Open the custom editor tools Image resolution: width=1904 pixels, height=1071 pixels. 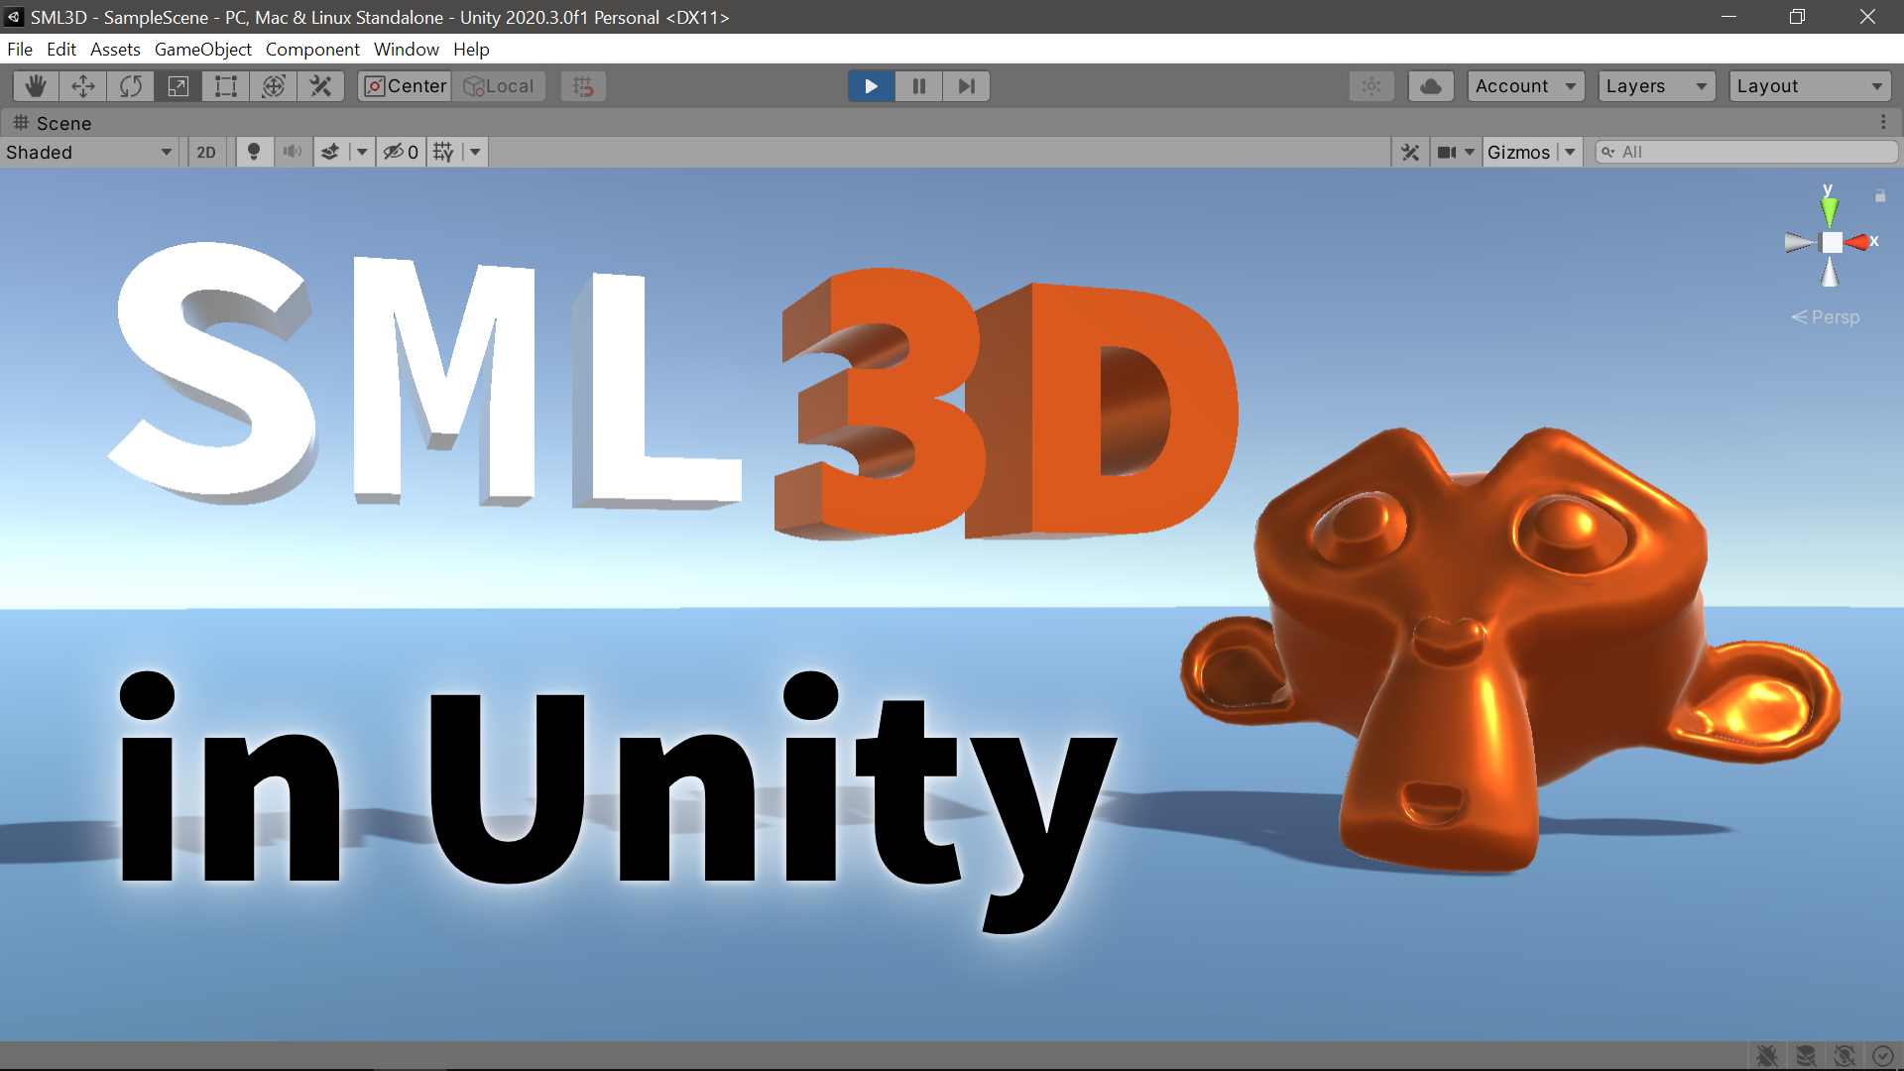point(320,86)
